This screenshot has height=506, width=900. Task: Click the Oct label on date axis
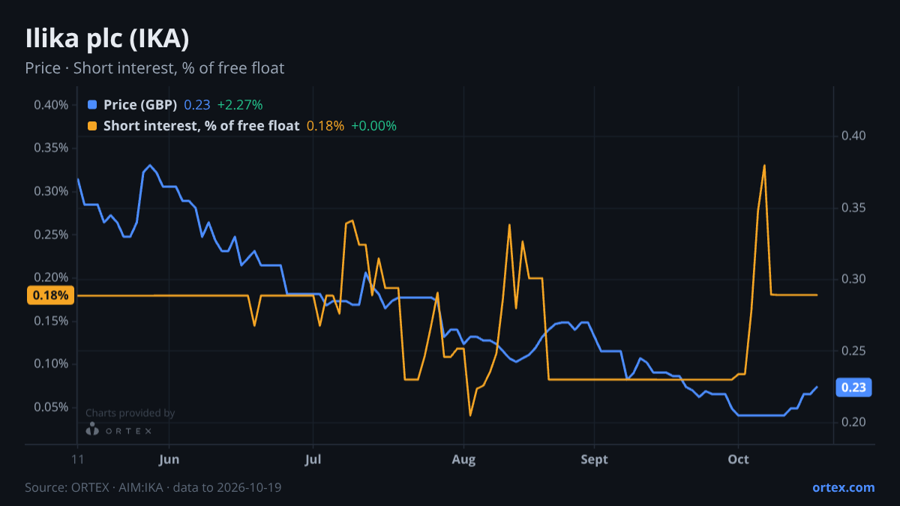739,460
